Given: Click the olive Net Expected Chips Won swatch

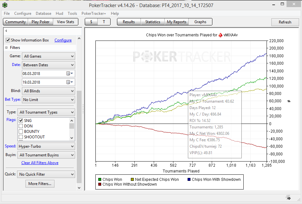Looking at the screenshot, I should click(x=132, y=180).
